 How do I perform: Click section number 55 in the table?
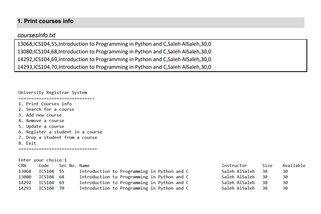point(61,171)
